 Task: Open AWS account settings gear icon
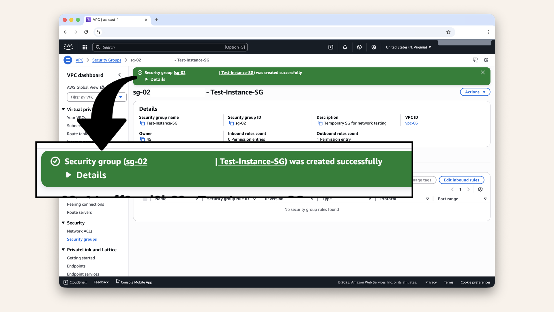[x=374, y=47]
